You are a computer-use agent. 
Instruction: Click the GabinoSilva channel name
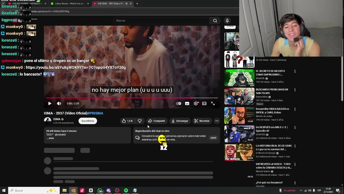(261, 97)
